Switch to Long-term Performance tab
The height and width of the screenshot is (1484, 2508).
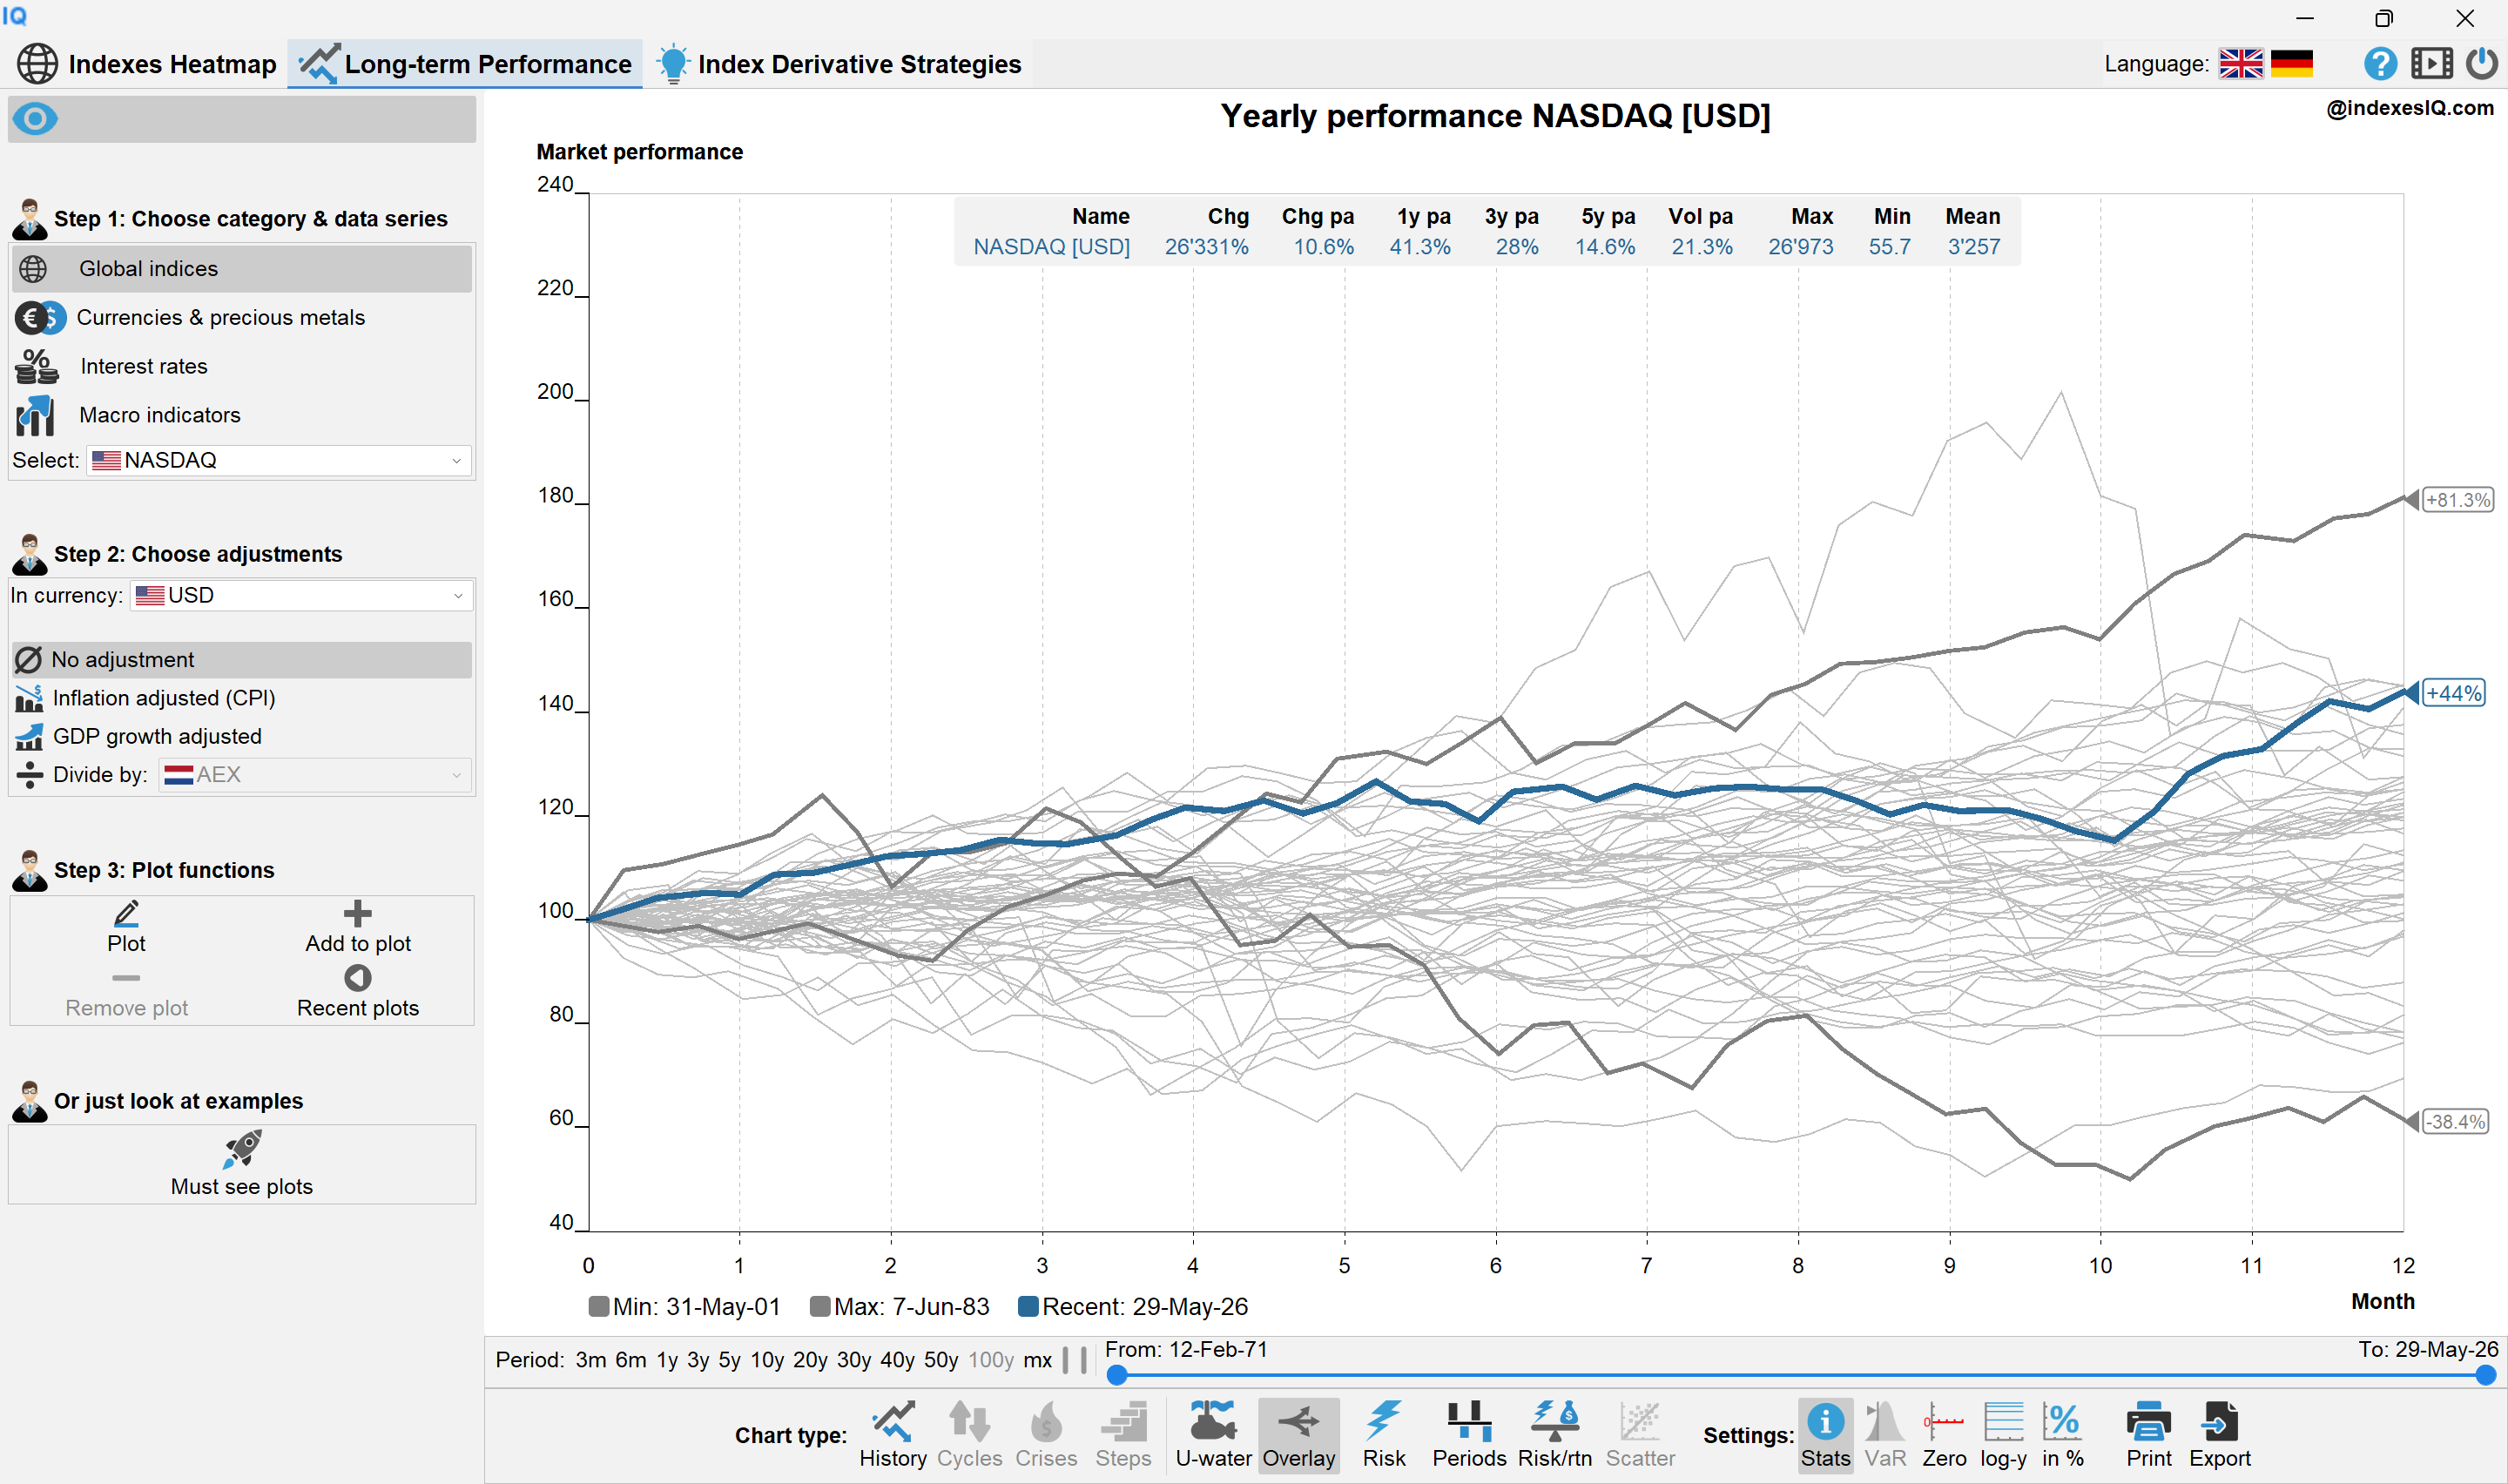465,64
